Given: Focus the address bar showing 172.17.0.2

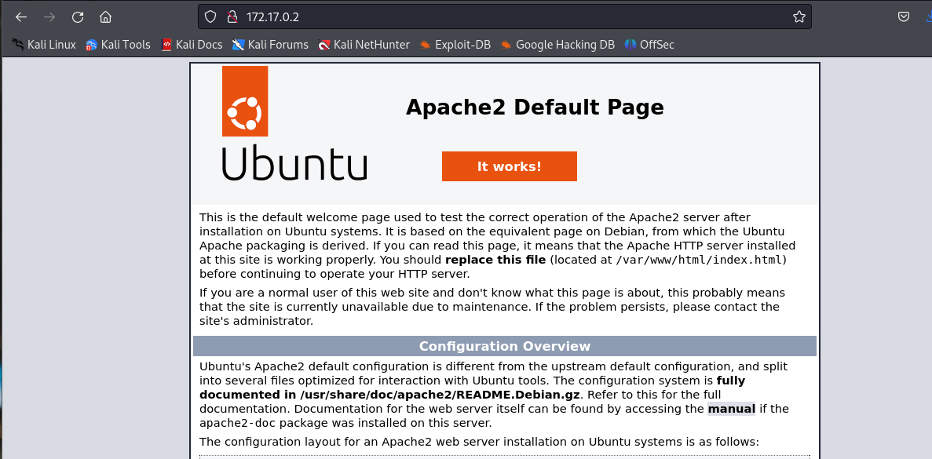Looking at the screenshot, I should [503, 16].
